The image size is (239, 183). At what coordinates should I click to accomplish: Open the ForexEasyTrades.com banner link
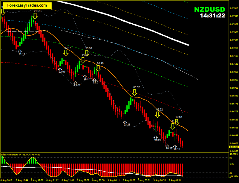coord(27,5)
